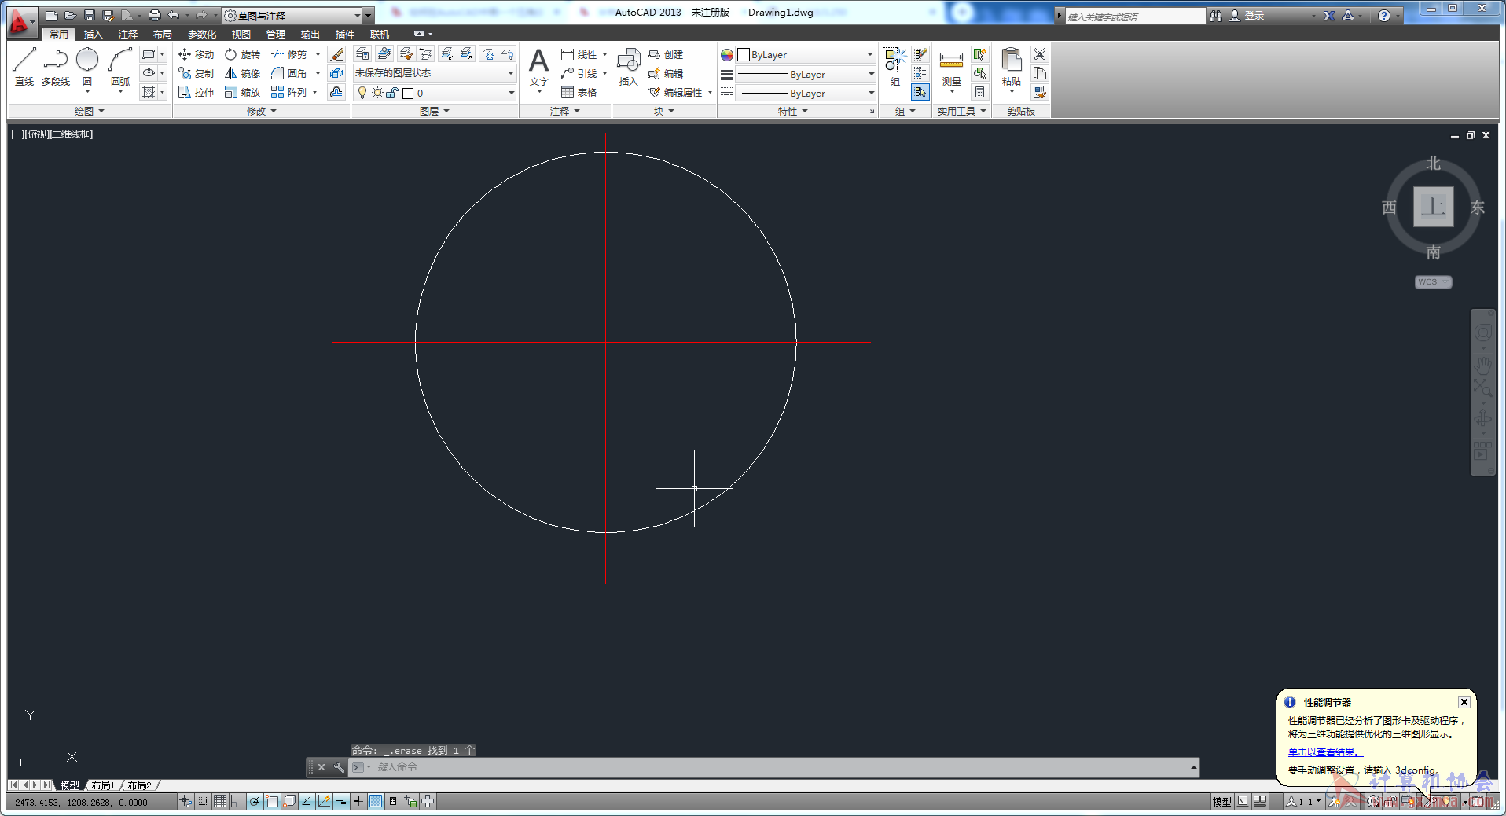Select the Mirror (镜像) tool
The image size is (1506, 816).
pyautogui.click(x=242, y=73)
